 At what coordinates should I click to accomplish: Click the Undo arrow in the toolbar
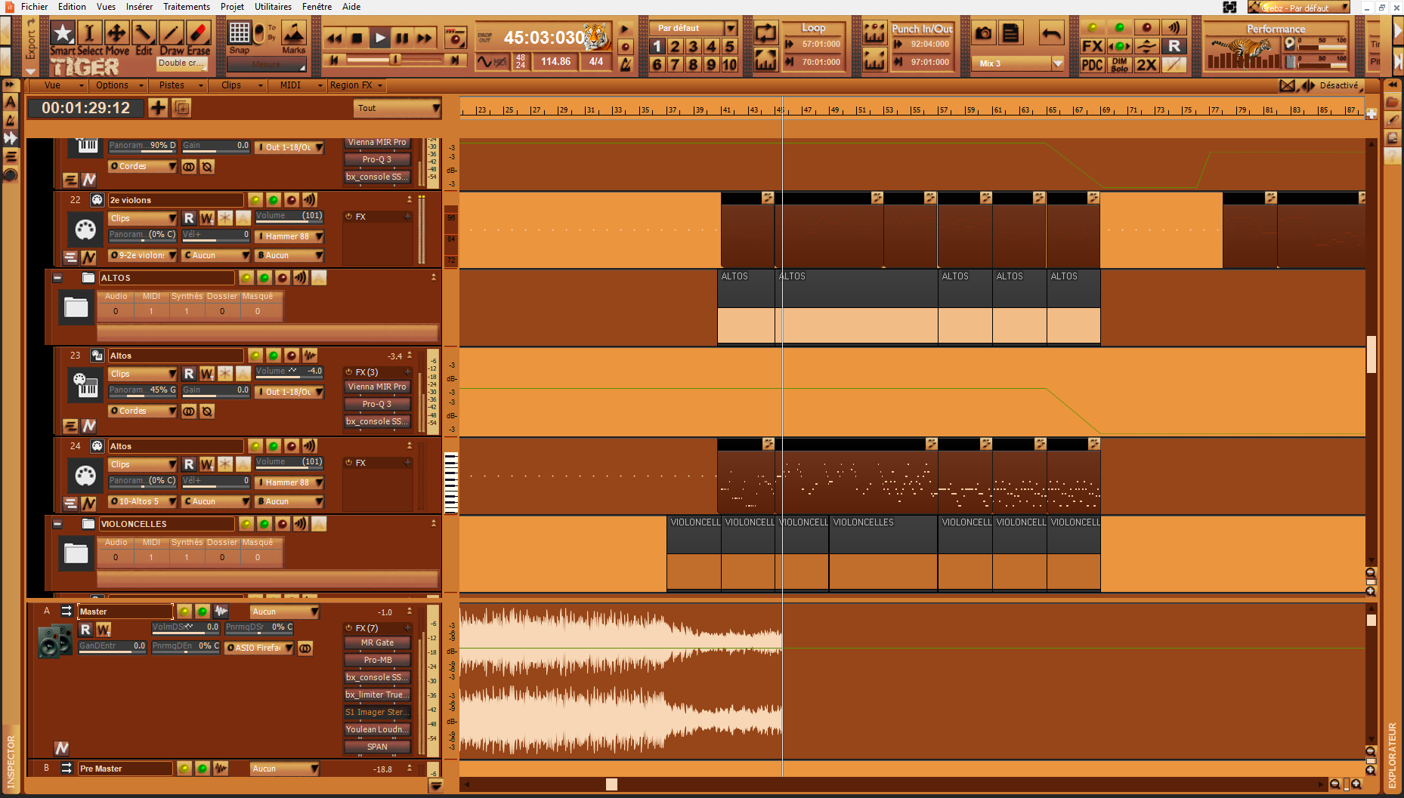1050,33
